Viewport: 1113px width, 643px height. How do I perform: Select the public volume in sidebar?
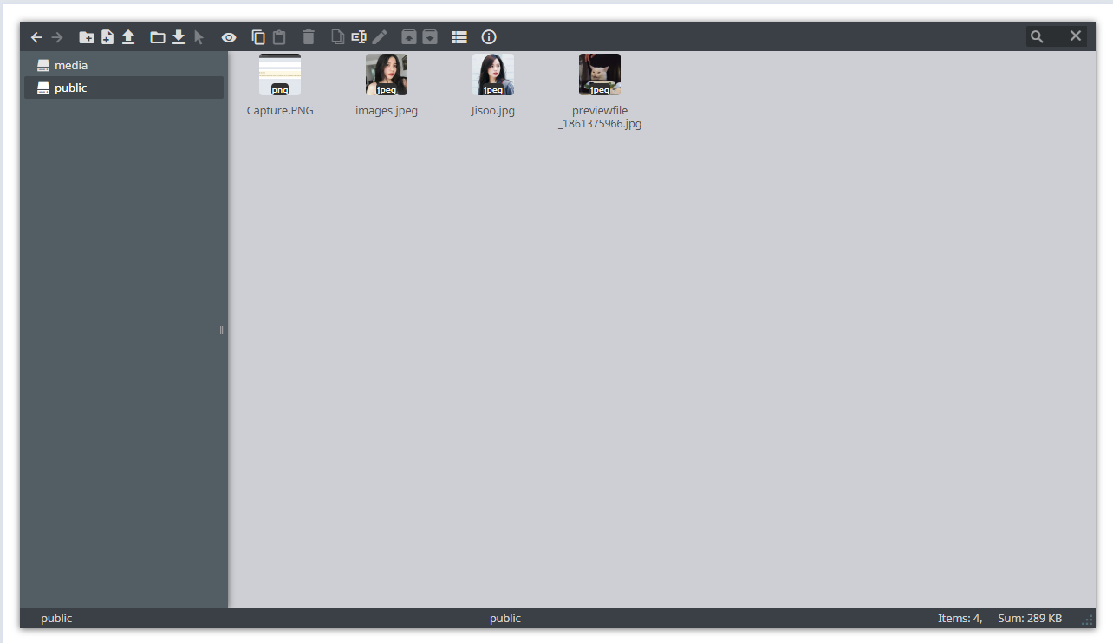coord(71,88)
